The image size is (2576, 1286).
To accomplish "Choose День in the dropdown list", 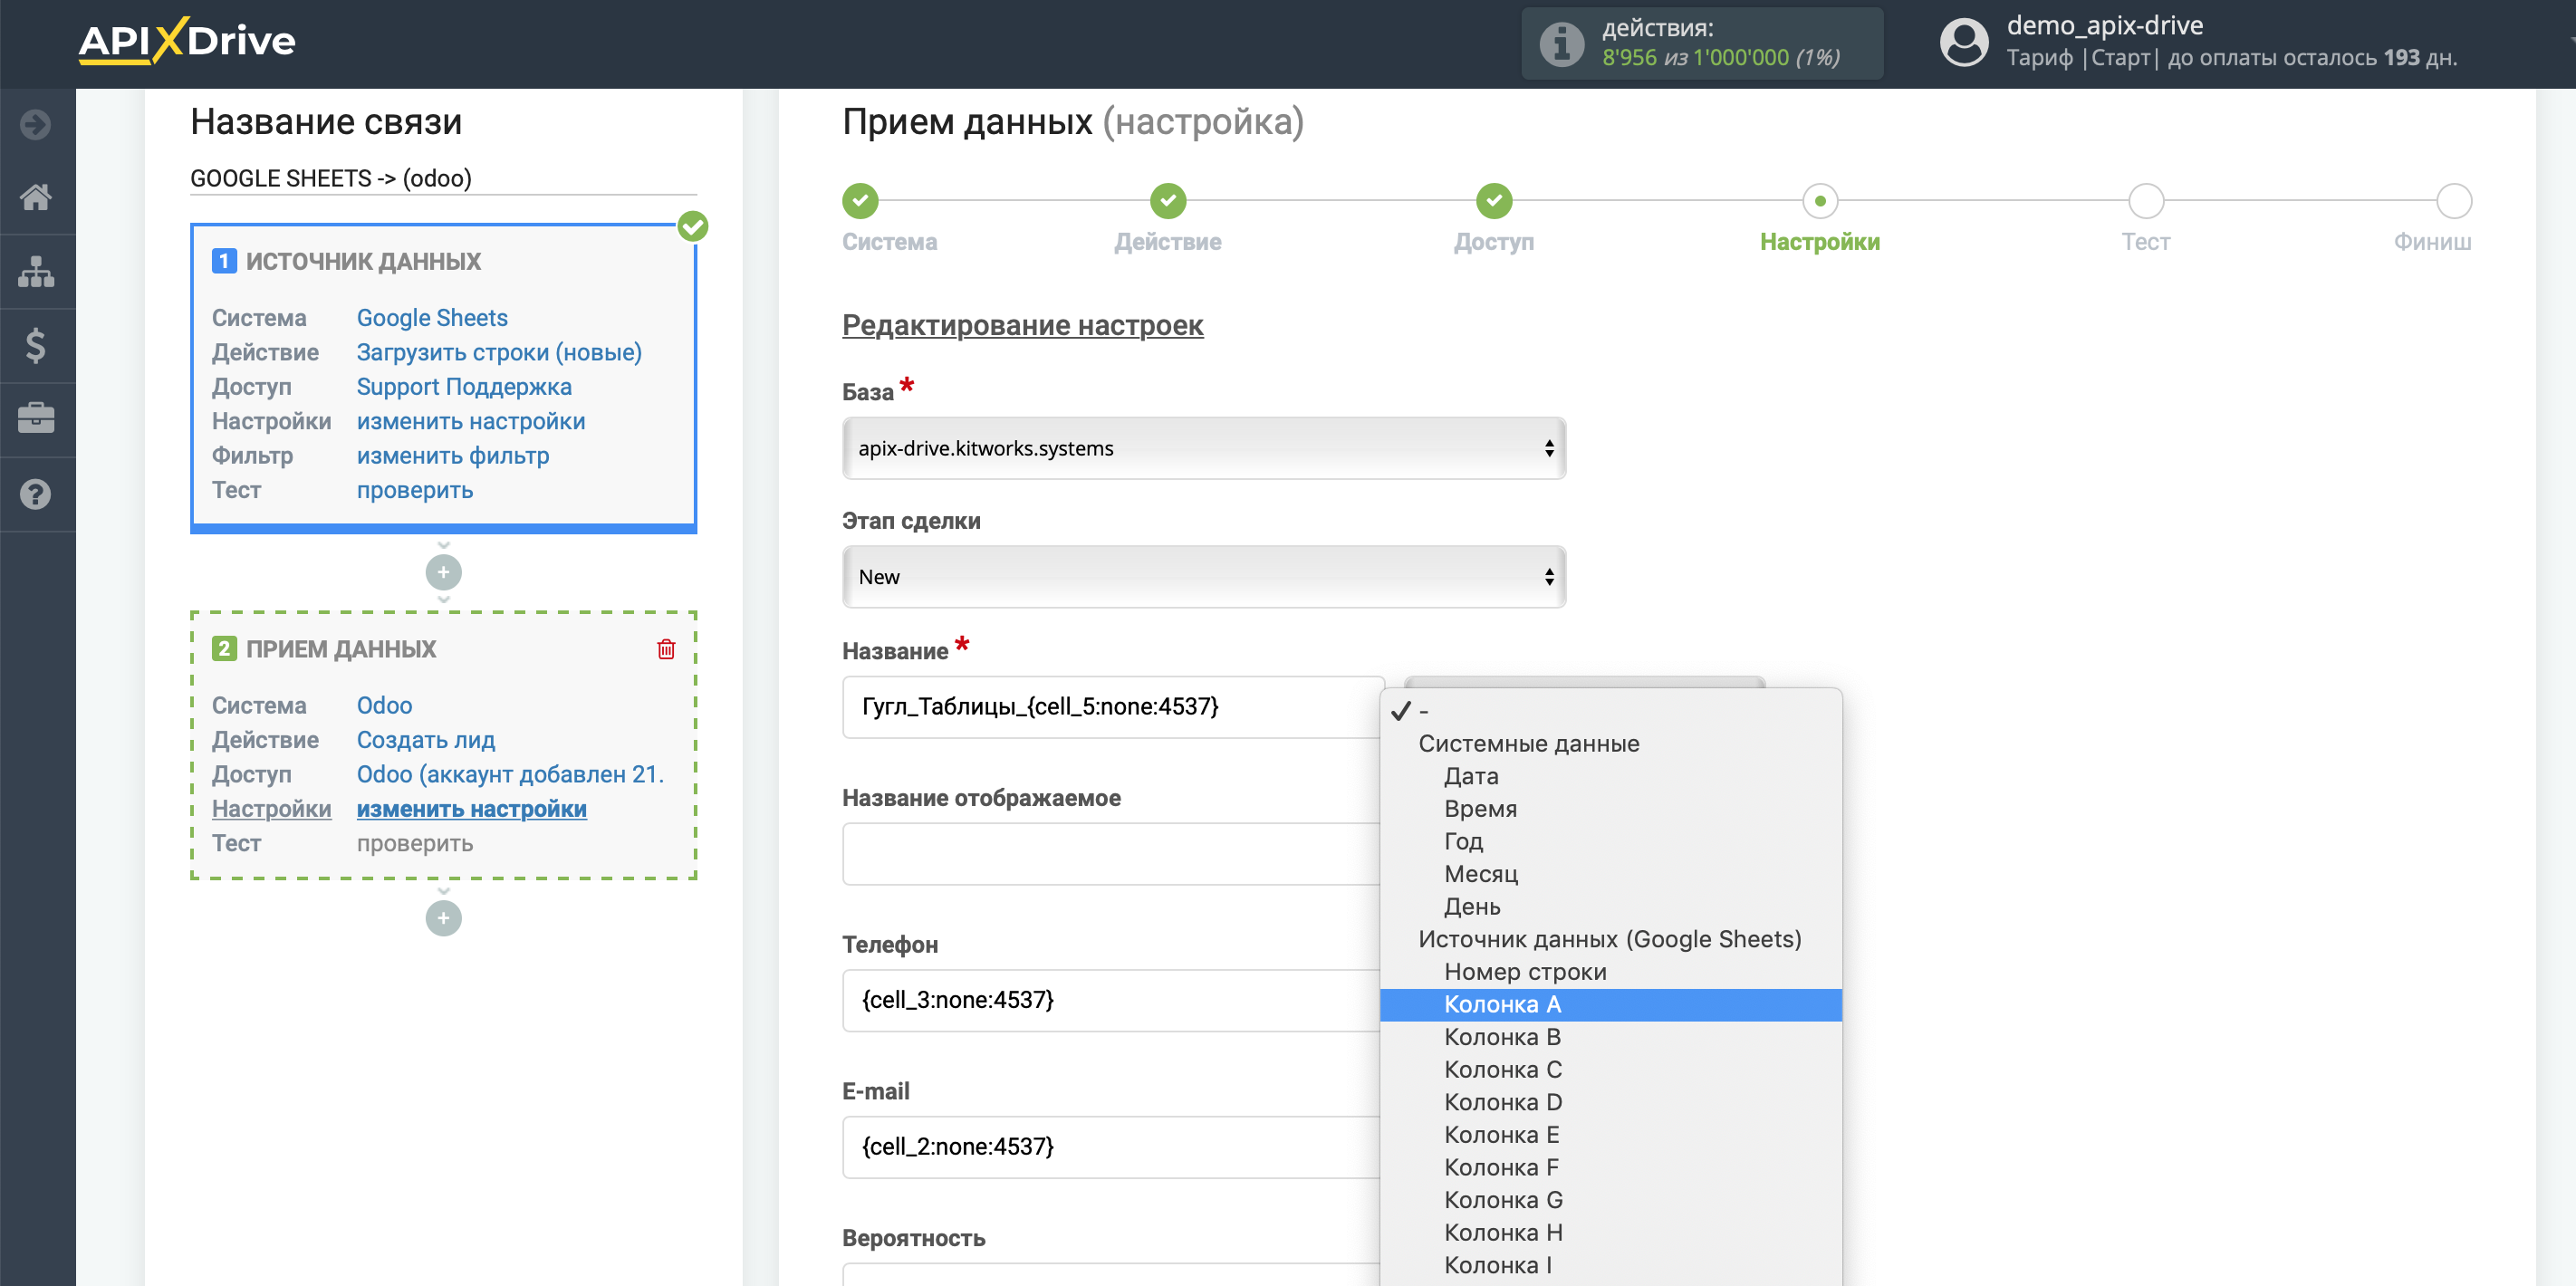I will click(x=1611, y=907).
